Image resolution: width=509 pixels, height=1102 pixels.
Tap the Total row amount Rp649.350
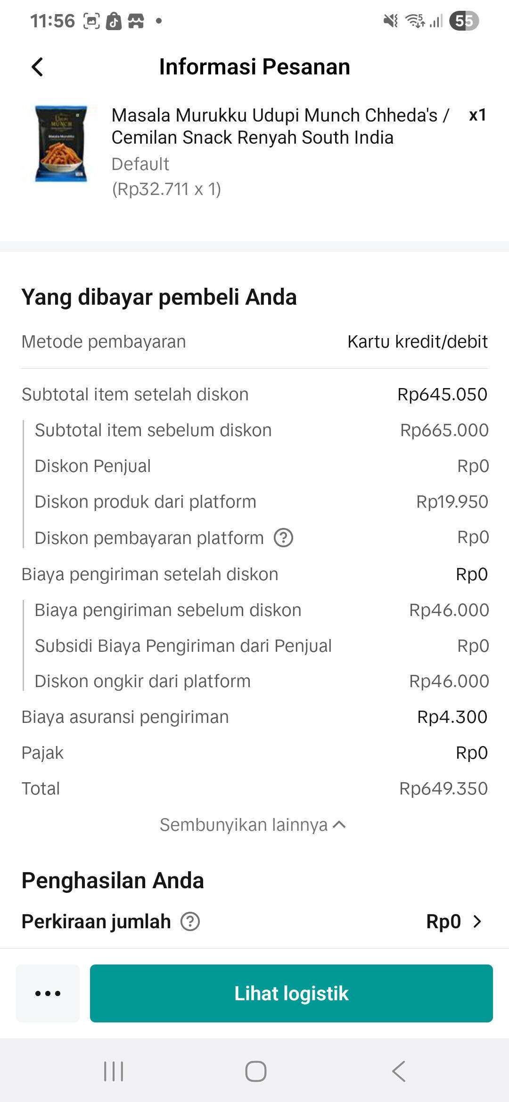click(x=443, y=788)
